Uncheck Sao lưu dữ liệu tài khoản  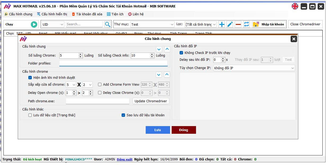pos(123,115)
